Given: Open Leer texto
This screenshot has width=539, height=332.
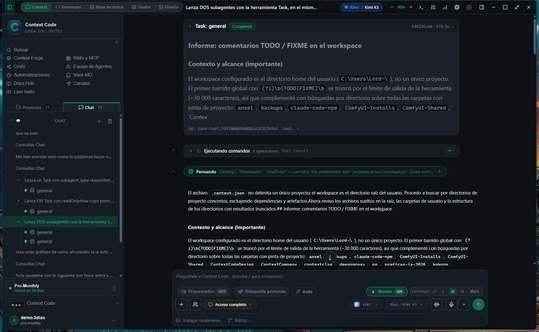Looking at the screenshot, I should tap(21, 92).
